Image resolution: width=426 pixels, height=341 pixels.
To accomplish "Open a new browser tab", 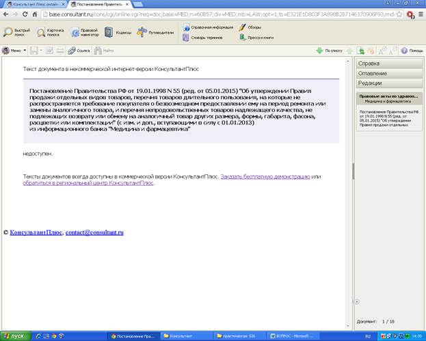I will tap(138, 4).
